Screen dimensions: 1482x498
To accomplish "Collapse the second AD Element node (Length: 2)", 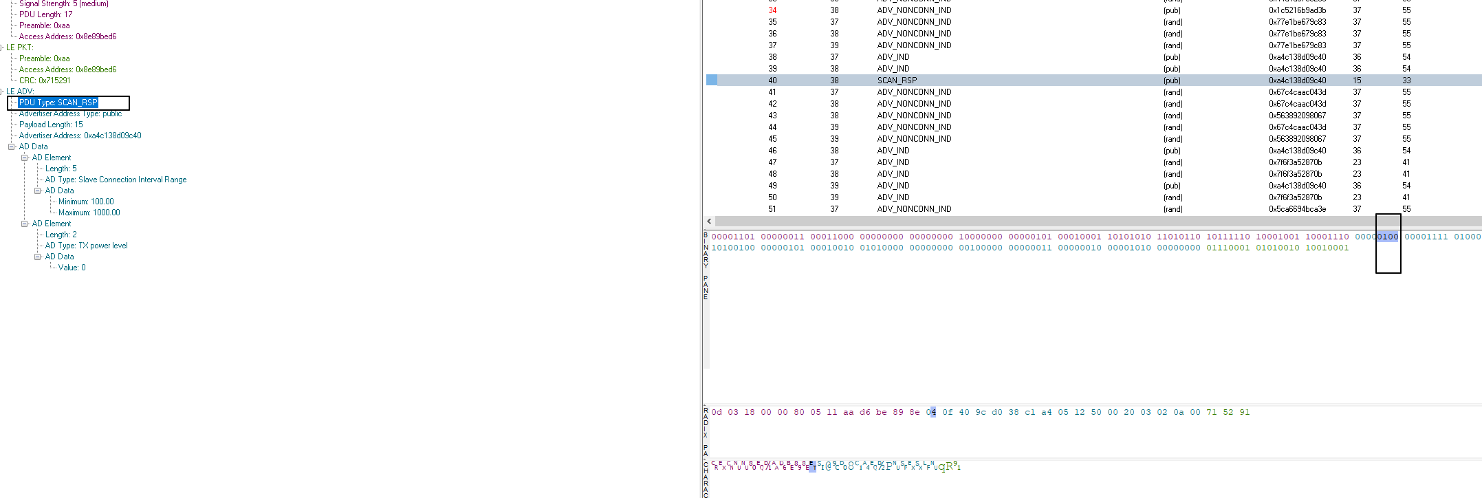I will coord(25,224).
